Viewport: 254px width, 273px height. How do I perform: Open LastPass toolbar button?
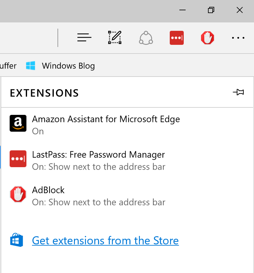tap(177, 38)
